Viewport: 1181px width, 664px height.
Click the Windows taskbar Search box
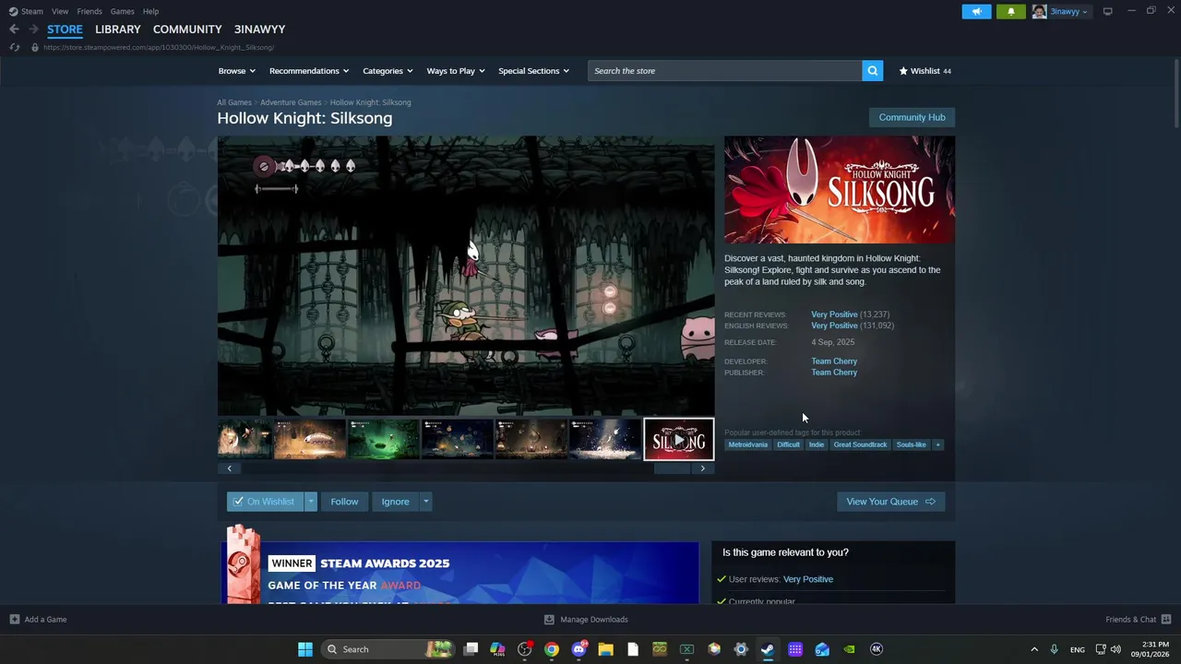point(388,649)
